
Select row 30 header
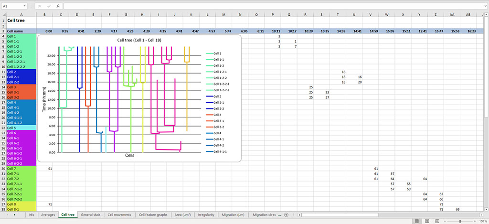3,169
